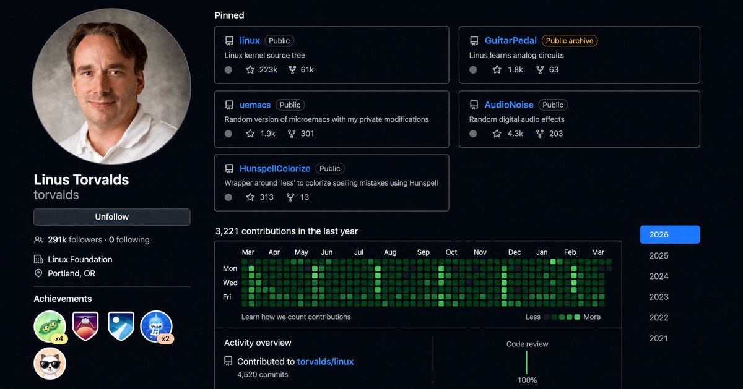
Task: Open the GuitarPedal repository link
Action: click(511, 41)
